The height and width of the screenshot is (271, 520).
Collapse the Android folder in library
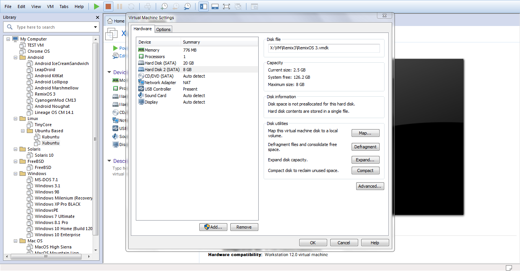[16, 57]
